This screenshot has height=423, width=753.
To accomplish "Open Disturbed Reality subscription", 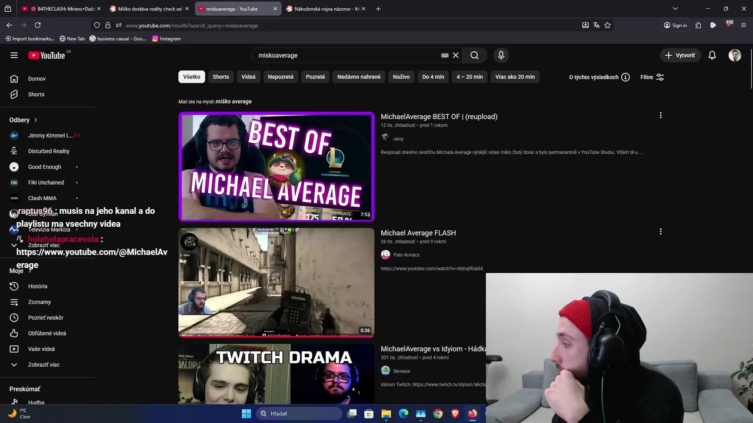I will tap(47, 151).
